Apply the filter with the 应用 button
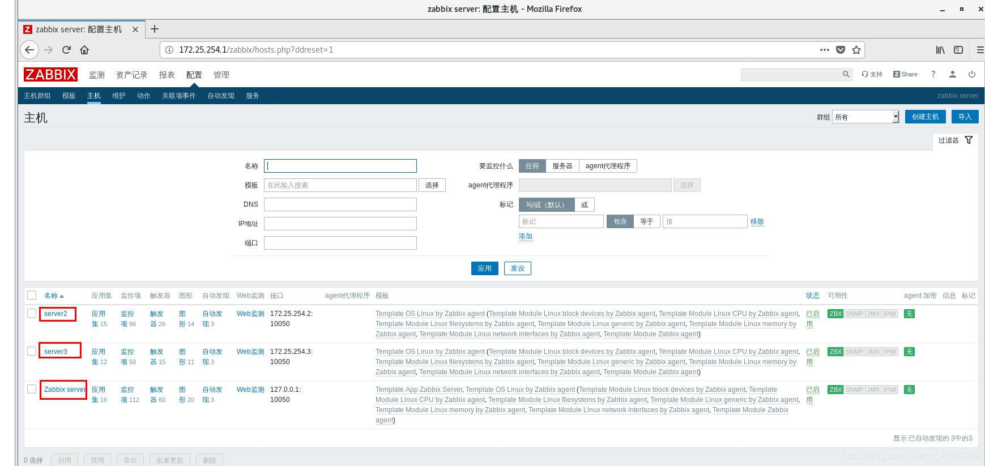The width and height of the screenshot is (985, 466). click(485, 268)
